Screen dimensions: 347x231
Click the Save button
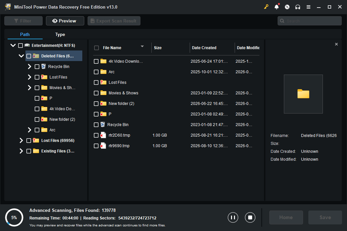pos(325,217)
